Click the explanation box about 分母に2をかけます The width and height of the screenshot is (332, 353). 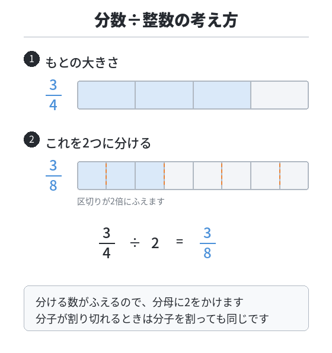click(166, 308)
